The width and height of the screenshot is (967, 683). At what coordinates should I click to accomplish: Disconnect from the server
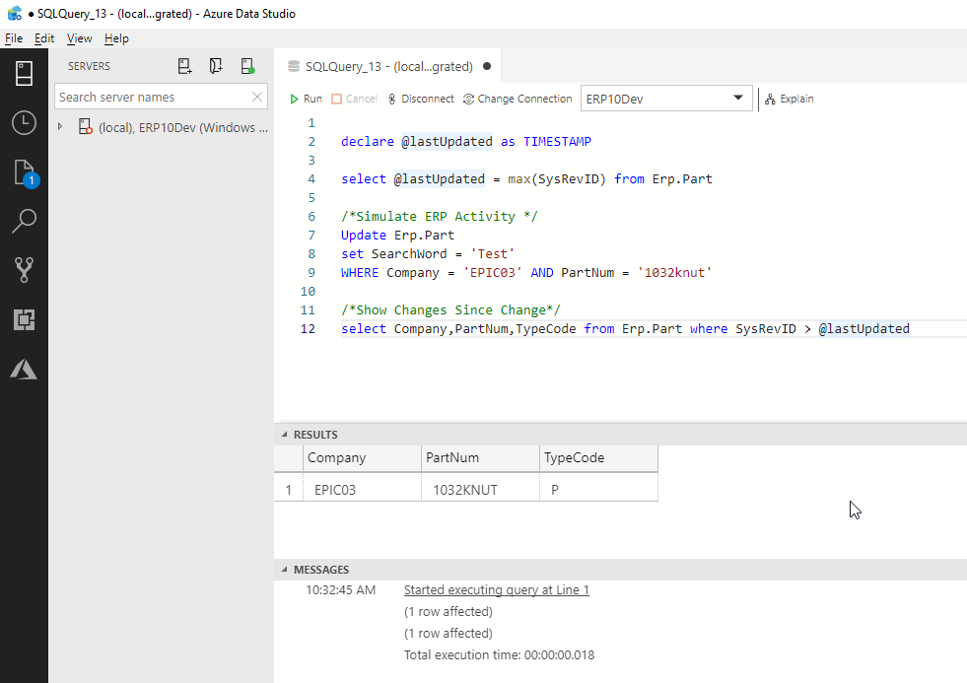(x=421, y=99)
